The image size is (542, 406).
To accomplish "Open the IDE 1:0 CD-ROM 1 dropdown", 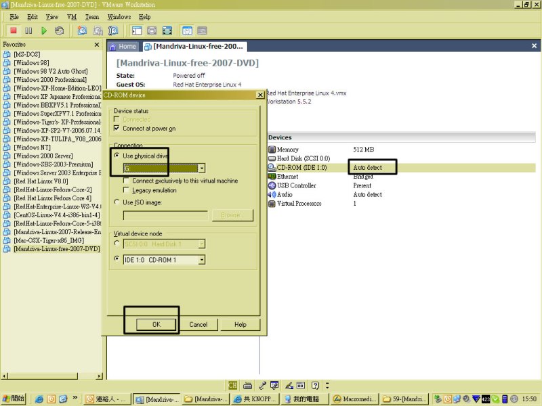I will (x=202, y=260).
